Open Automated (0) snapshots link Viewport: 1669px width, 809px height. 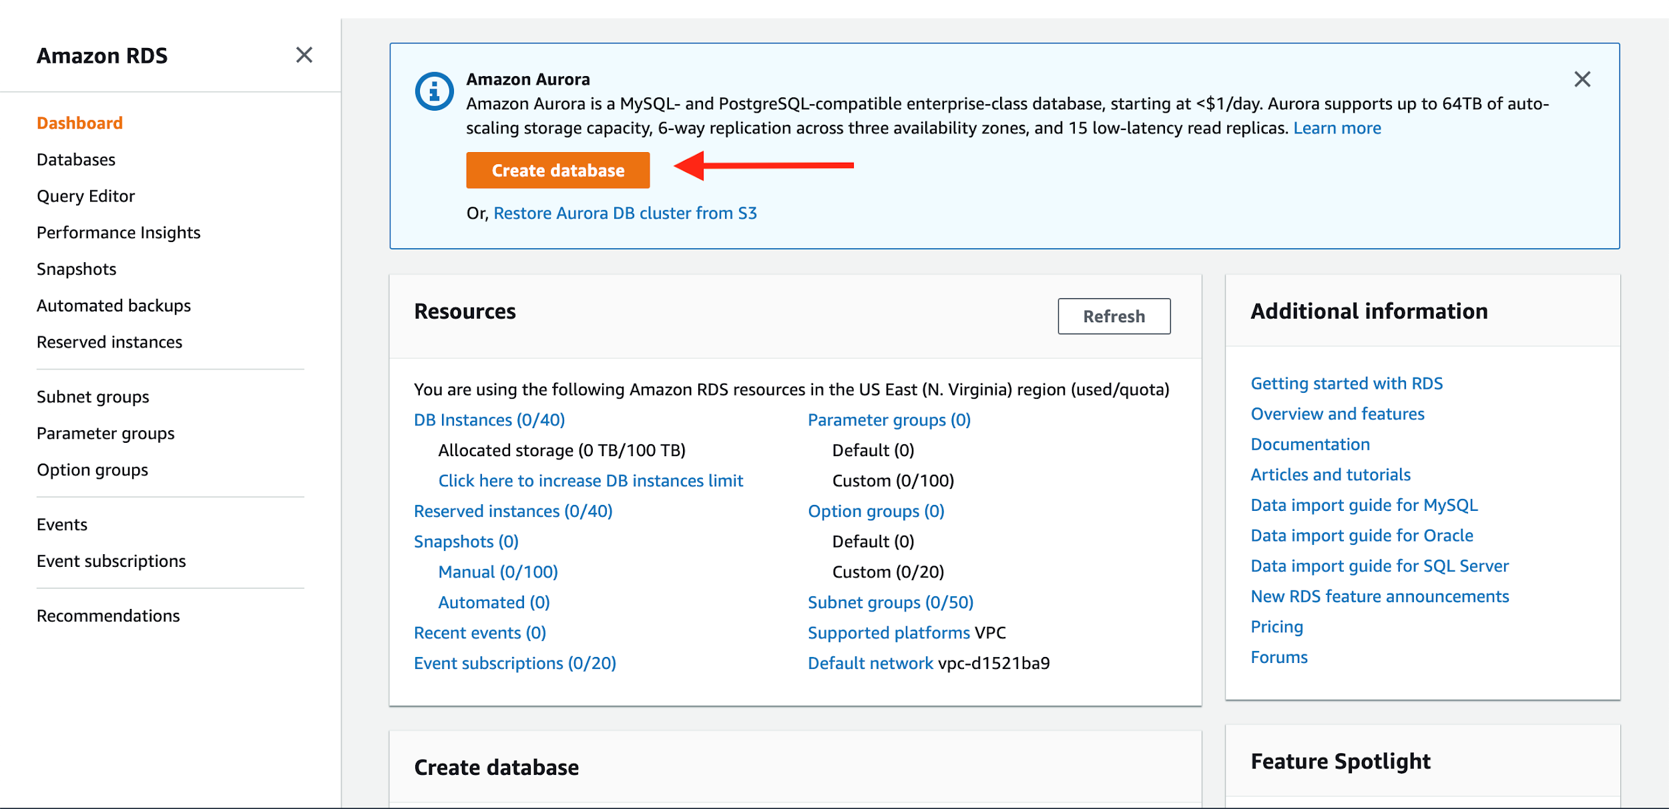pos(494,603)
